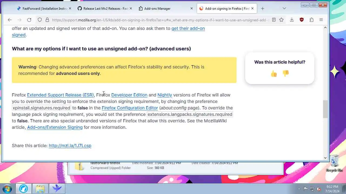Click the page scrollbar thumb
346x194 pixels.
pos(325,109)
